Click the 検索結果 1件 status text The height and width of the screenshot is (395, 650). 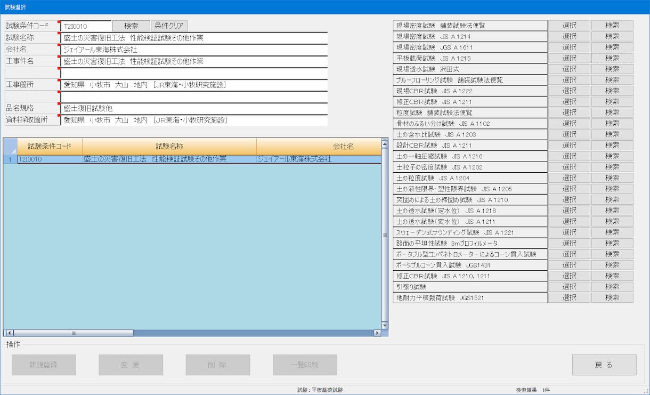click(533, 390)
